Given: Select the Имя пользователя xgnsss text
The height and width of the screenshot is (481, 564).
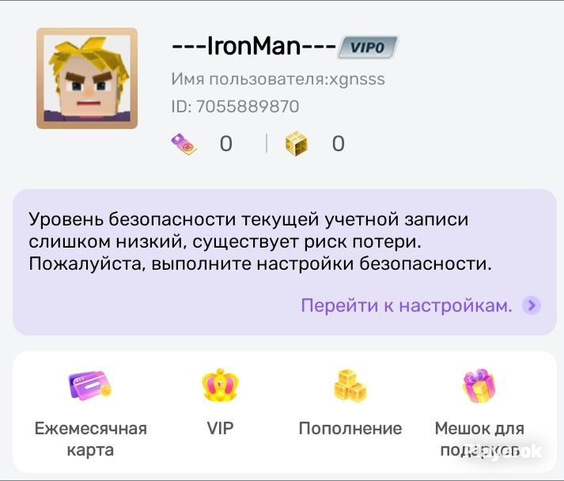Looking at the screenshot, I should pos(278,79).
